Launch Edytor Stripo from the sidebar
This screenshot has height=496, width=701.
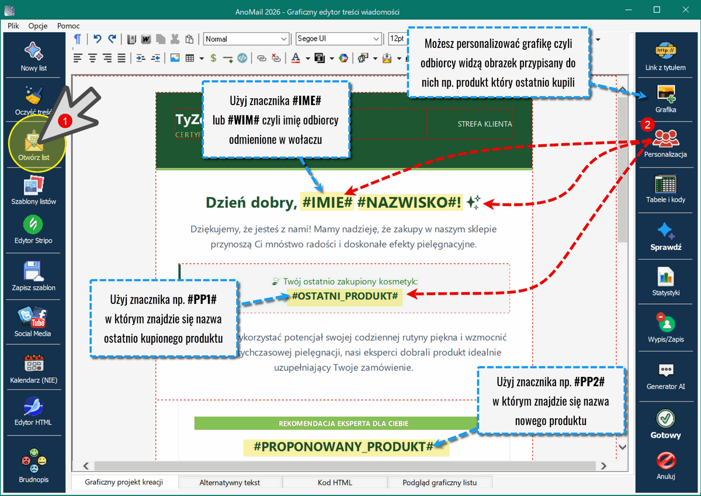click(33, 229)
